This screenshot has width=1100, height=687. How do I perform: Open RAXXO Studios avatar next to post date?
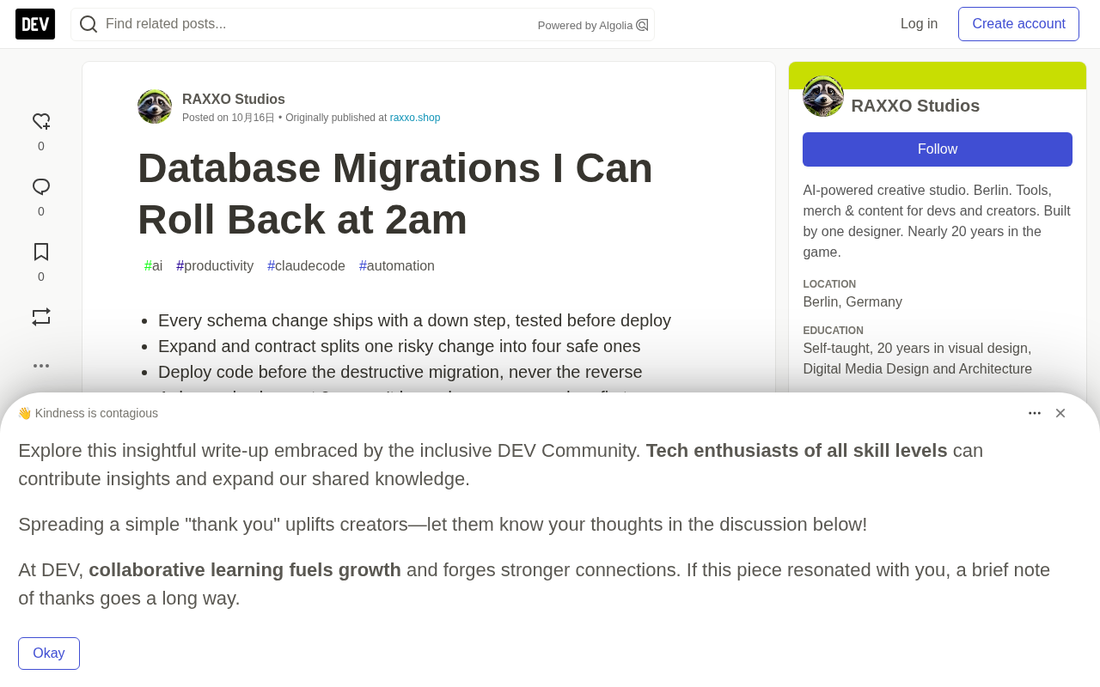[x=155, y=106]
